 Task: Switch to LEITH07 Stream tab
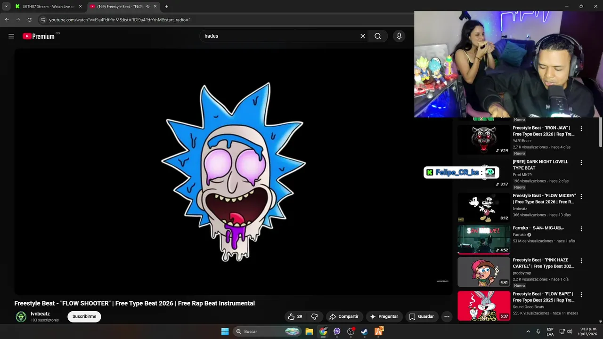[49, 7]
